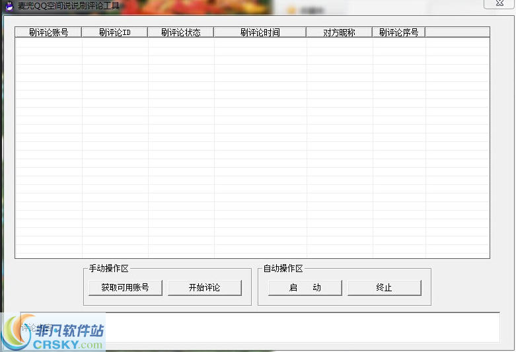The image size is (516, 352).
Task: Click the window title text 麦壳QQ空间说说刷评论工具
Action: (69, 6)
